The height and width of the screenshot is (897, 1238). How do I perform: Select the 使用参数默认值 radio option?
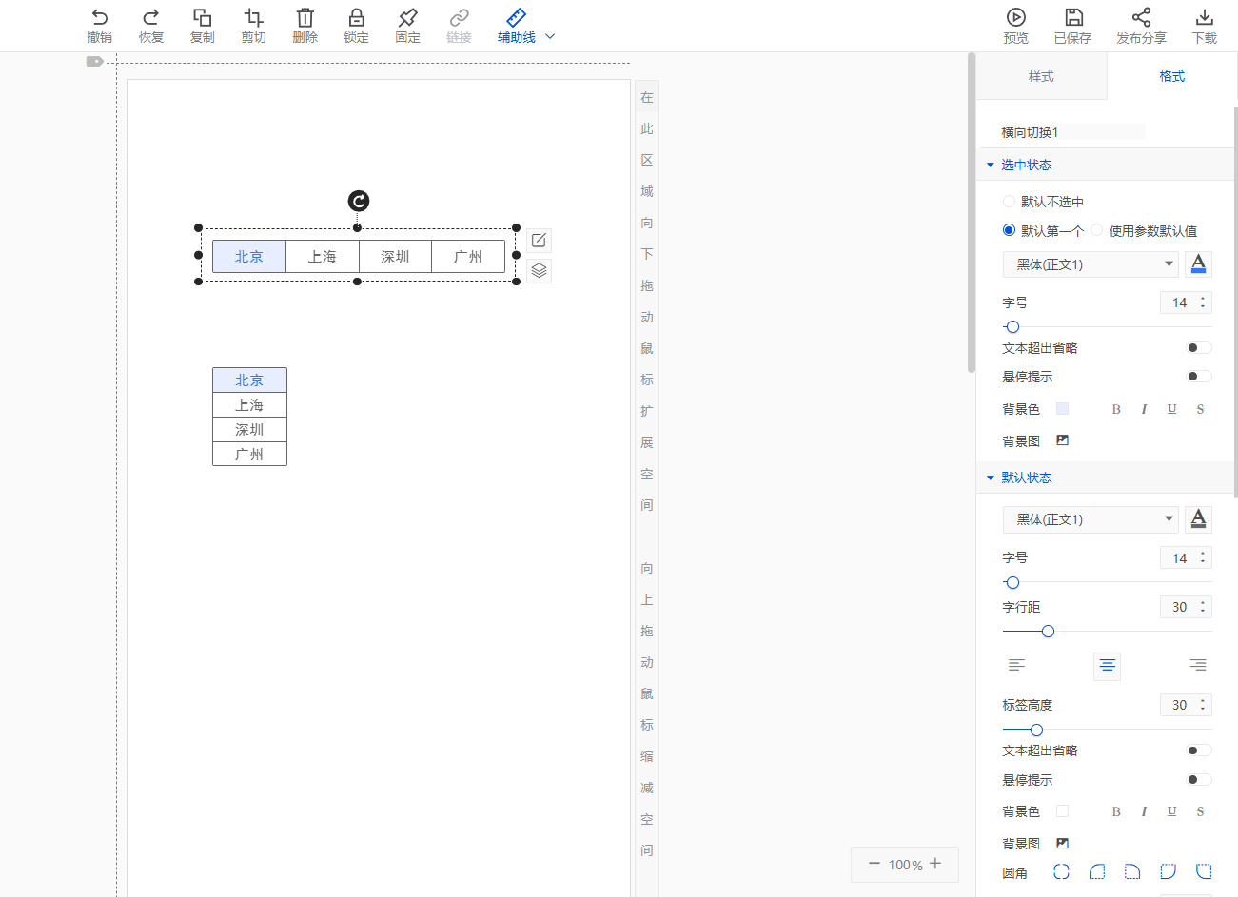pos(1096,230)
